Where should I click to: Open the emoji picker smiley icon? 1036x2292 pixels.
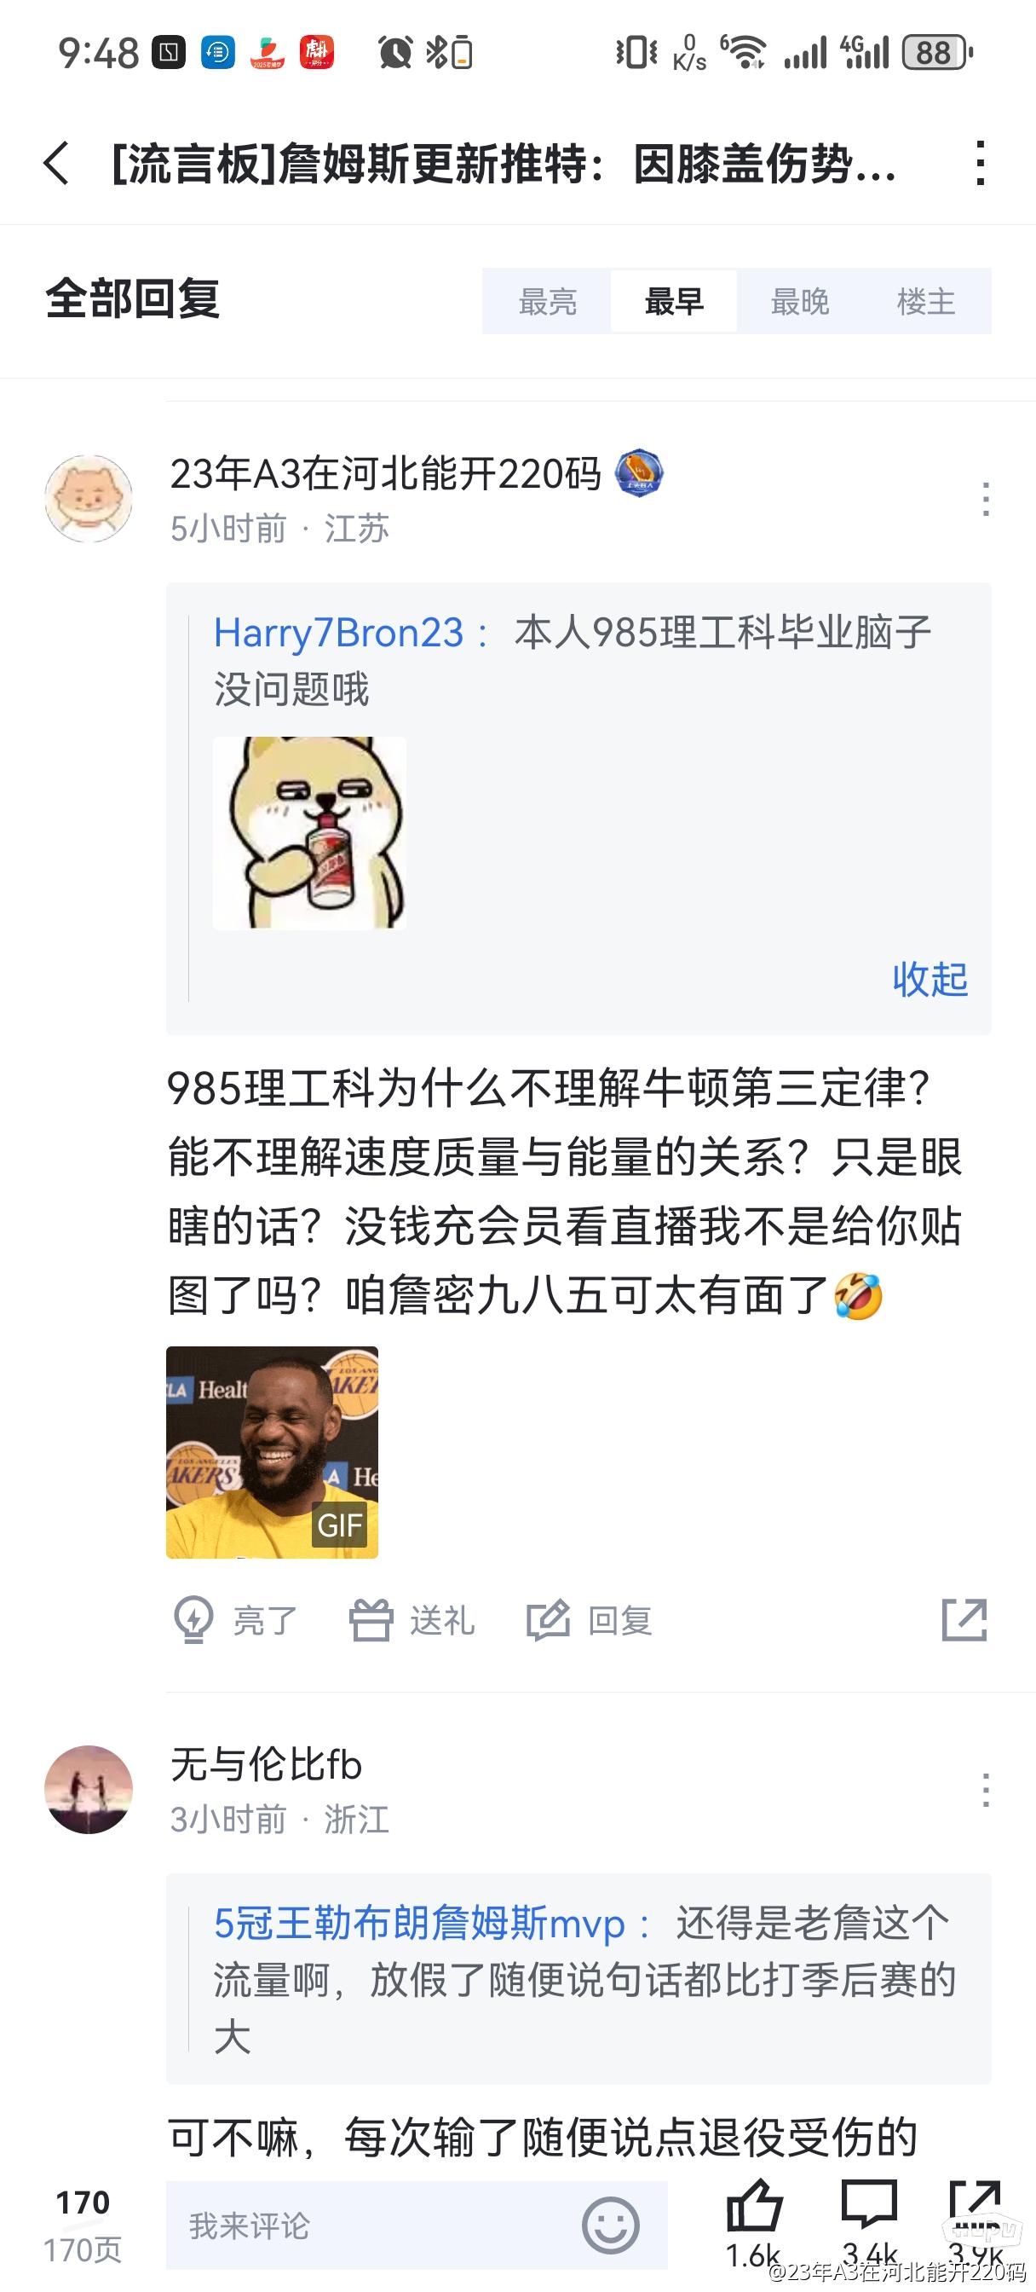pos(610,2225)
